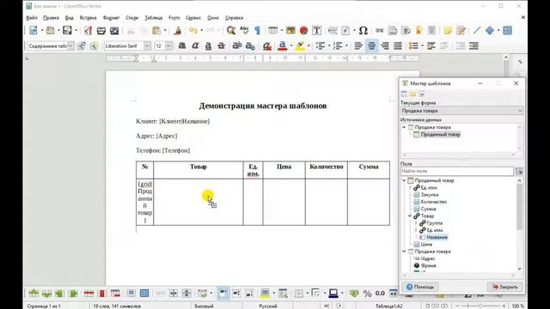Image resolution: width=550 pixels, height=309 pixels.
Task: Insert Special Character Omega icon
Action: 363,31
